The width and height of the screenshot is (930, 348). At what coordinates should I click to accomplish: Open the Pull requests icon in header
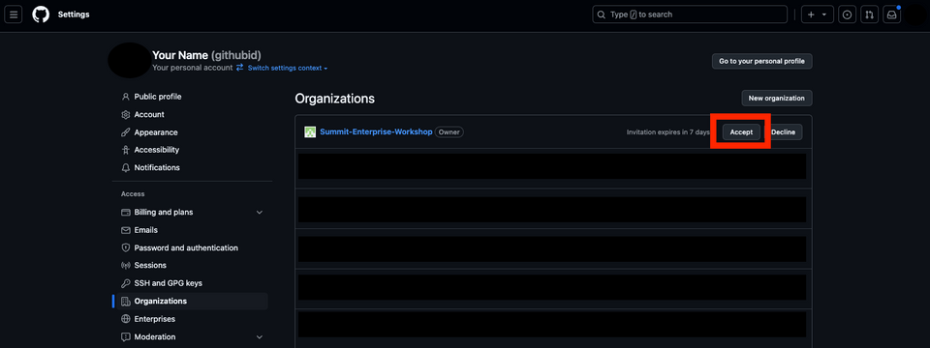pyautogui.click(x=869, y=14)
